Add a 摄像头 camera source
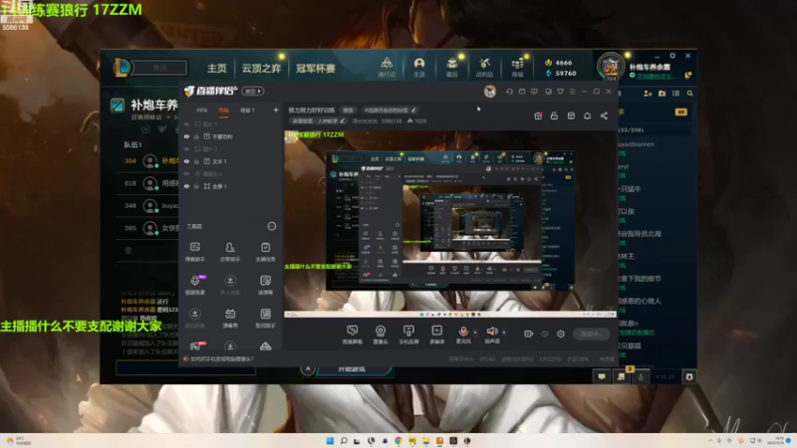797x448 pixels. tap(381, 335)
